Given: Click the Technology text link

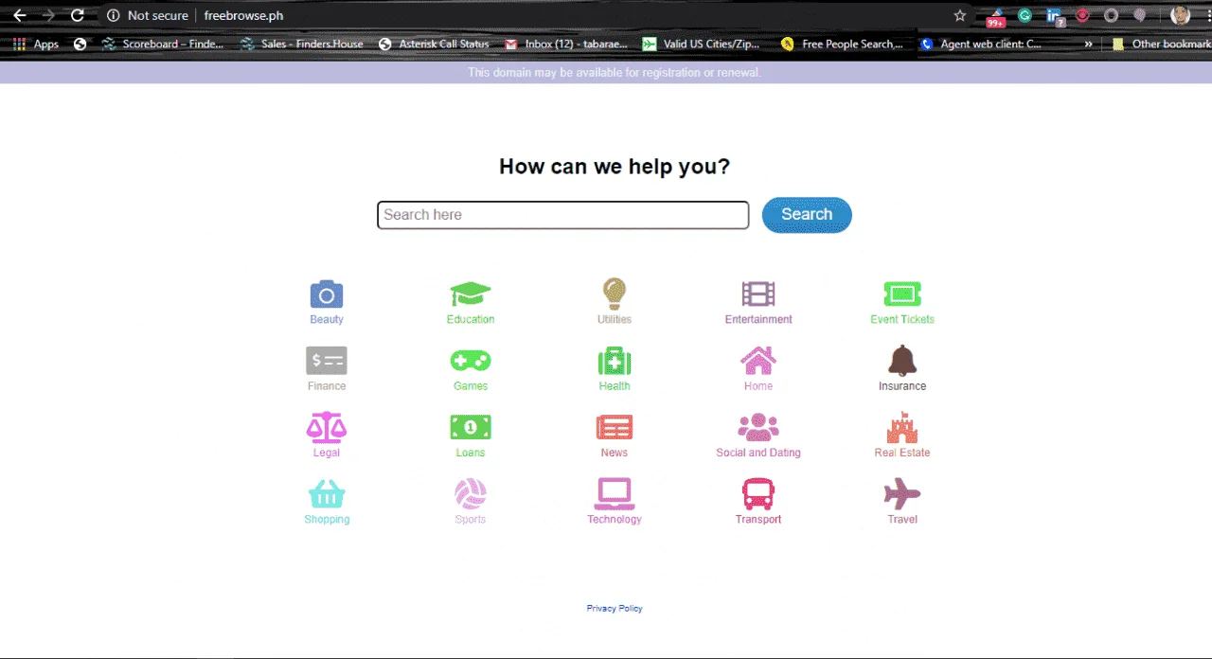Looking at the screenshot, I should 615,519.
